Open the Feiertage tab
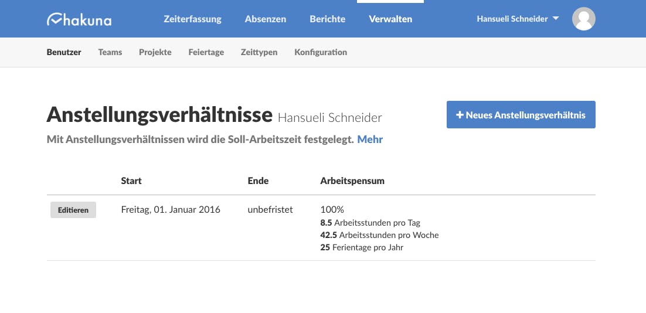Viewport: 646px width, 313px height. (x=206, y=52)
